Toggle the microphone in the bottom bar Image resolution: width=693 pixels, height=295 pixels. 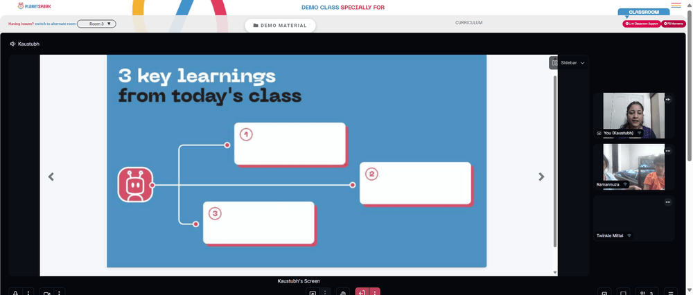coord(16,292)
